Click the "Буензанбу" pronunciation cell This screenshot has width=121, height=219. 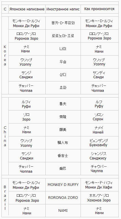(x=99, y=143)
